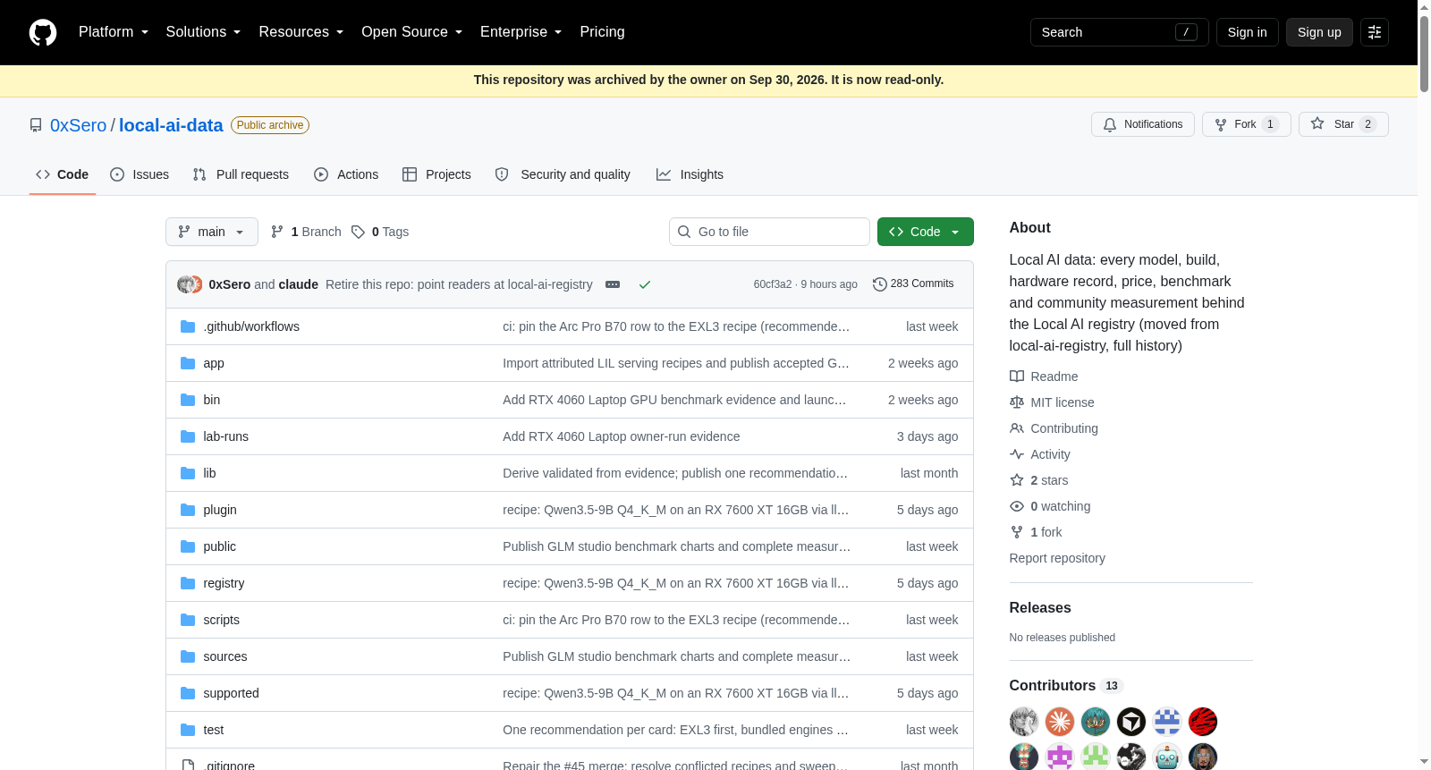Image resolution: width=1431 pixels, height=770 pixels.
Task: Expand the Open Source menu
Action: [412, 32]
